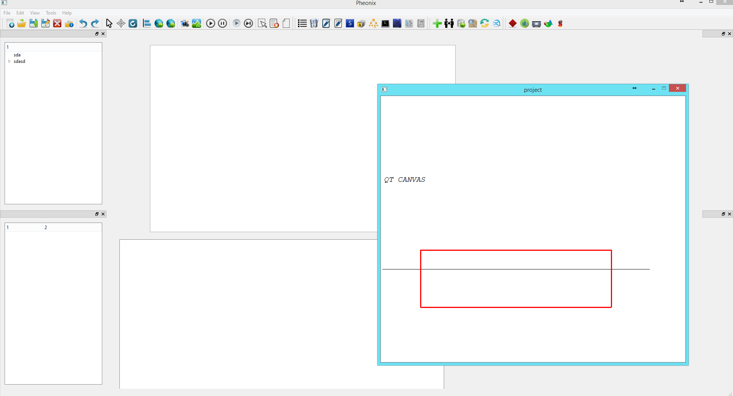Image resolution: width=733 pixels, height=396 pixels.
Task: Click the red diamond icon
Action: [x=513, y=24]
